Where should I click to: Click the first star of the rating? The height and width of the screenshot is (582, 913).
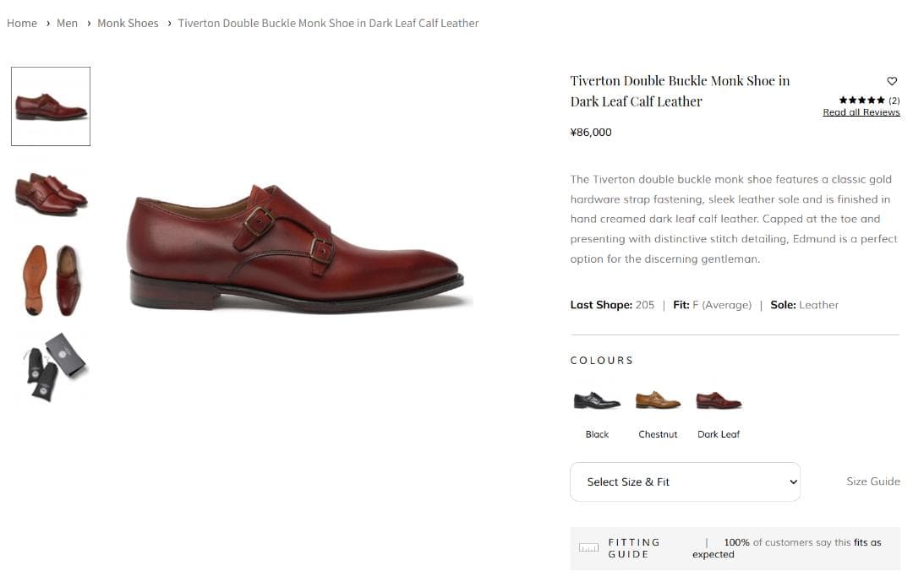842,99
